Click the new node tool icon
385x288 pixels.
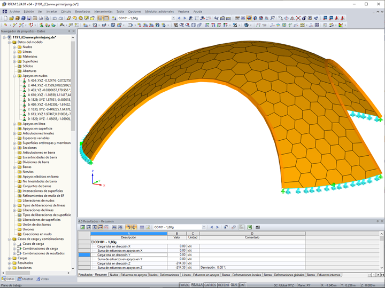point(5,25)
